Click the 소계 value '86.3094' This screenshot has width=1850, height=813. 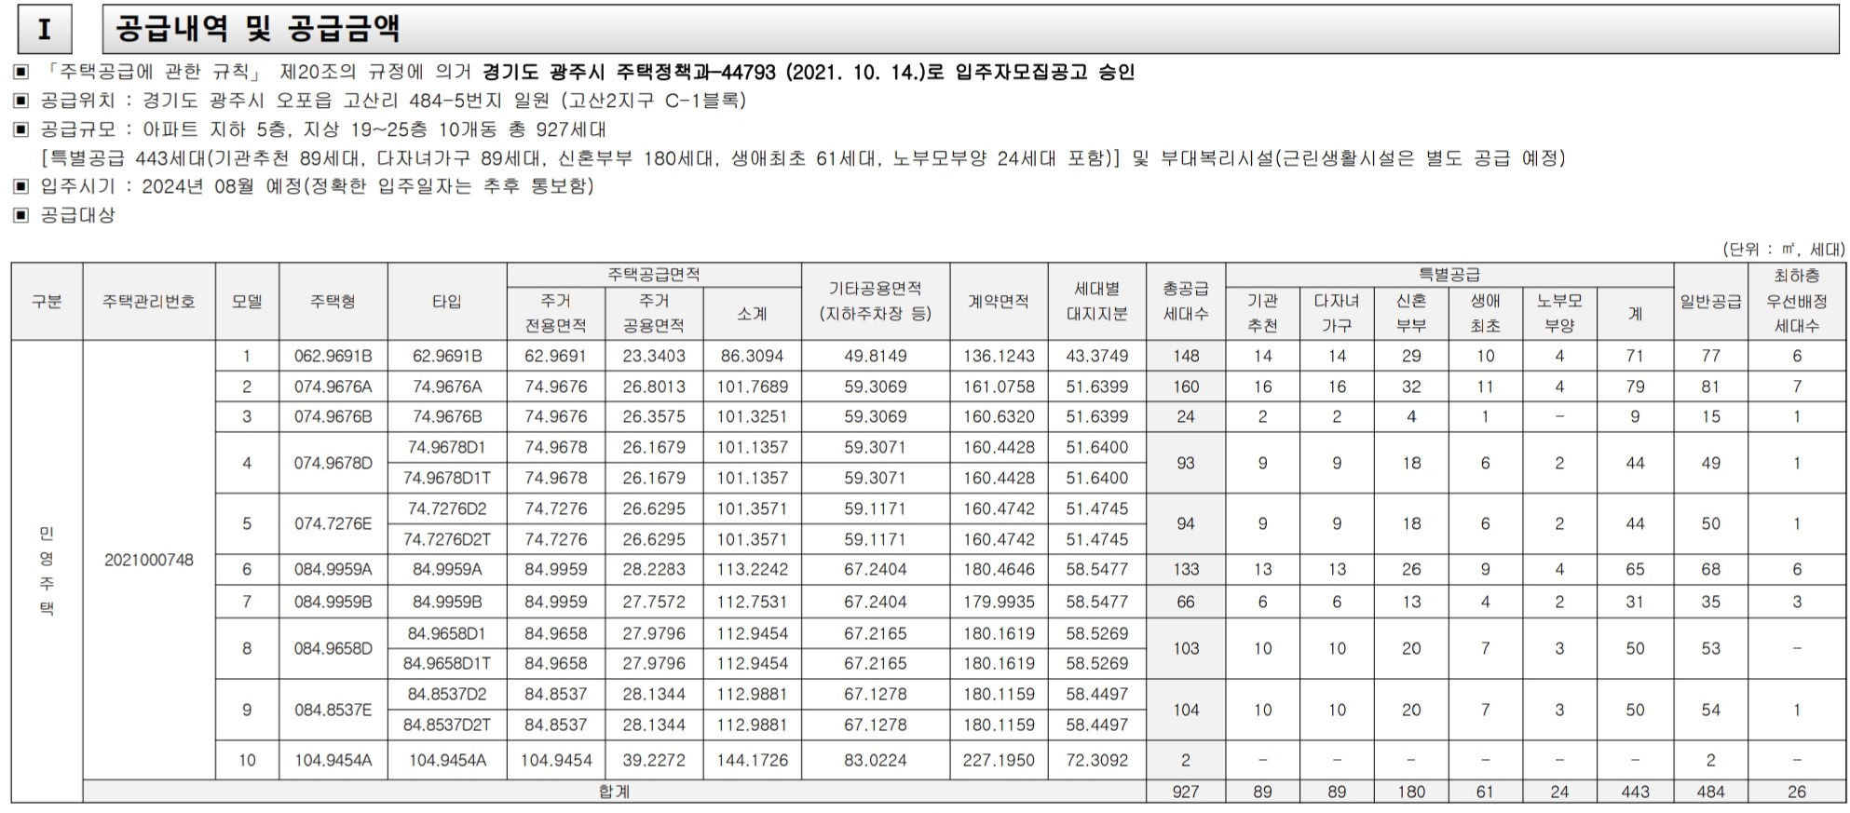752,356
